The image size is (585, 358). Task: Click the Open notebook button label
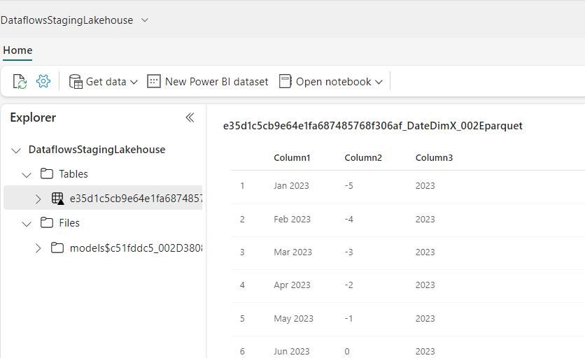click(x=334, y=82)
